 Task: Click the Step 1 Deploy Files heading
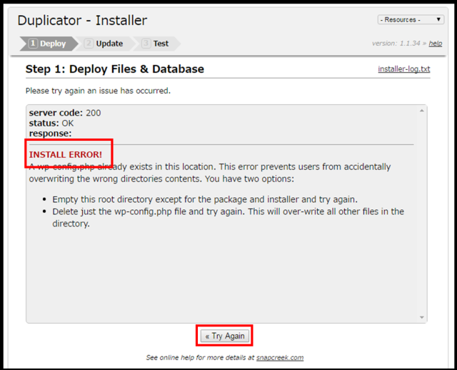[115, 69]
